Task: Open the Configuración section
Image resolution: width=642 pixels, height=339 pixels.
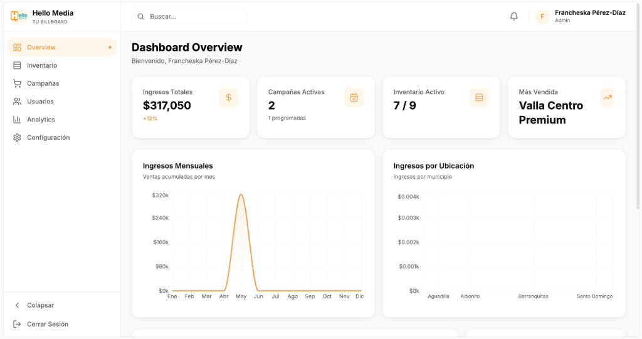Action: click(62, 138)
